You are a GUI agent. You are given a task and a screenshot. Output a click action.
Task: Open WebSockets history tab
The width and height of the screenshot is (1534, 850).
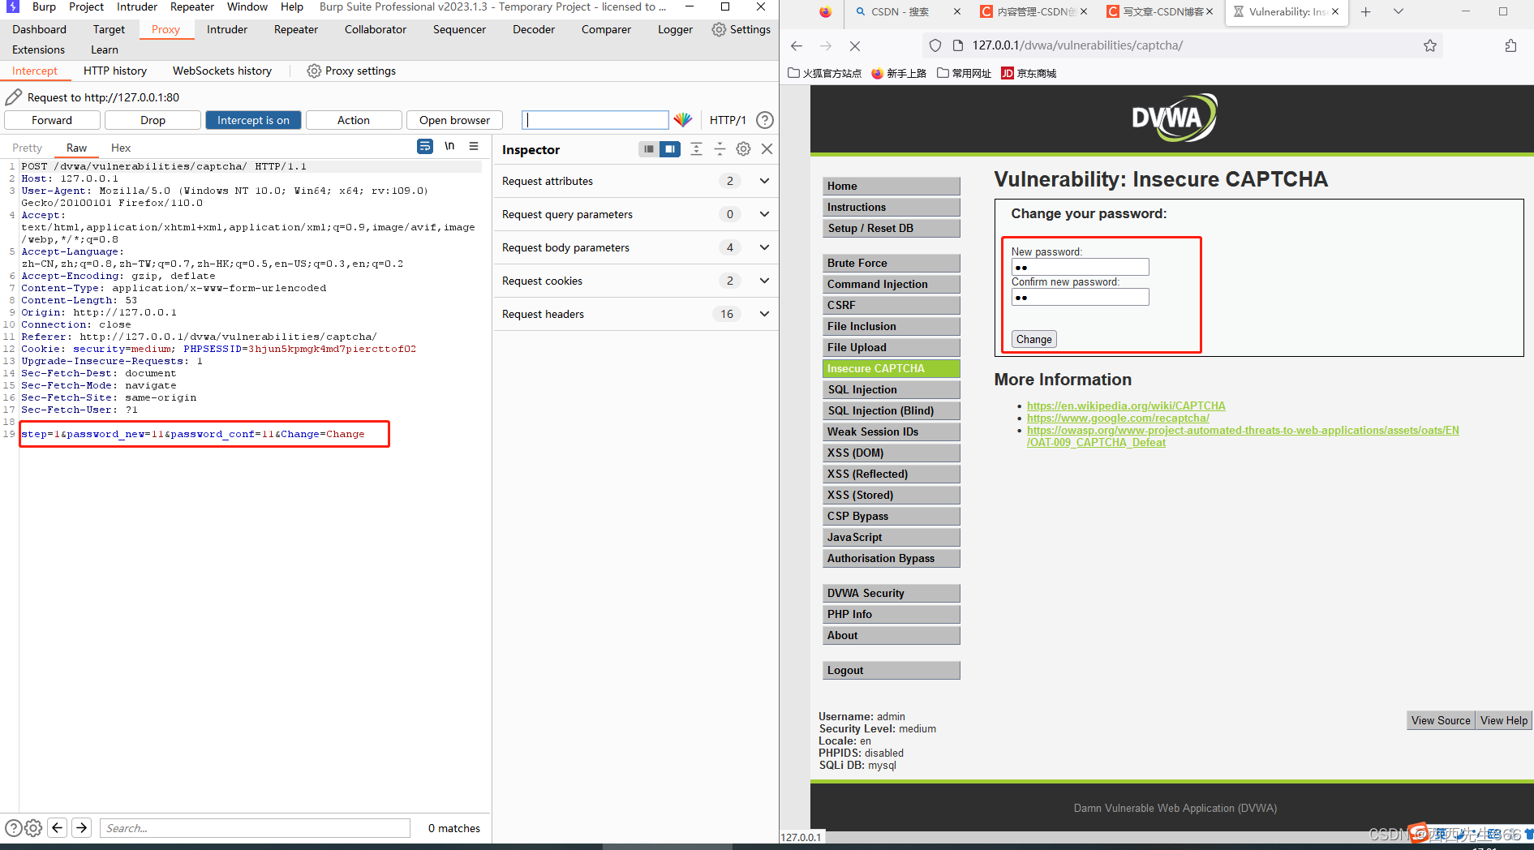point(222,71)
